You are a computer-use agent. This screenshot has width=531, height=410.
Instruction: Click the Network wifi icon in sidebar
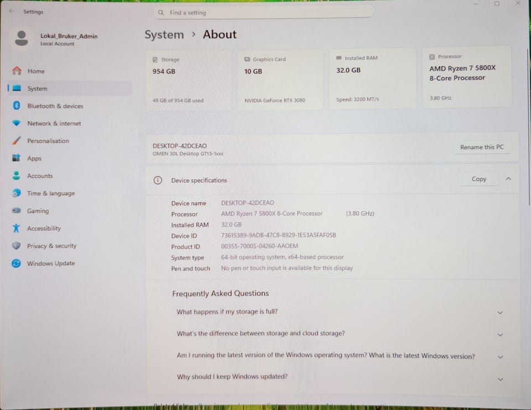coord(16,123)
